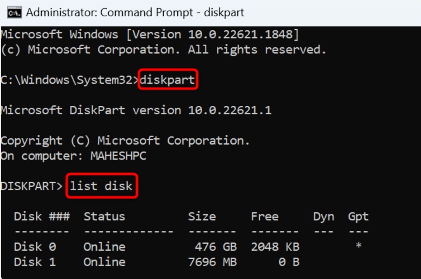The image size is (421, 279).
Task: Click the Disk 0 entry row
Action: pos(84,247)
